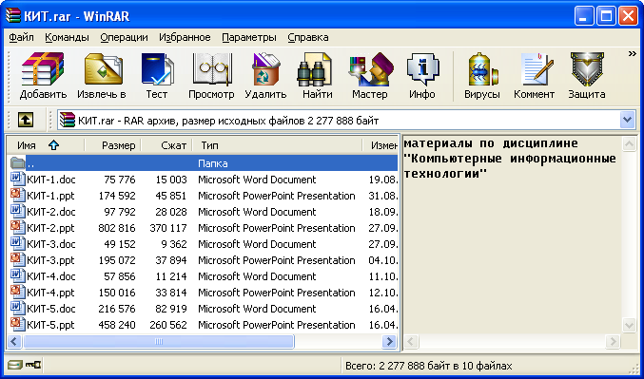Screen dimensions: 644x379
Task: Click the key password icon in status bar
Action: (x=33, y=364)
